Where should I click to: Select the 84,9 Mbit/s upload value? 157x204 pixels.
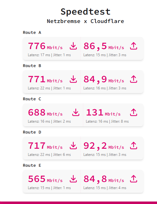pyautogui.click(x=104, y=79)
